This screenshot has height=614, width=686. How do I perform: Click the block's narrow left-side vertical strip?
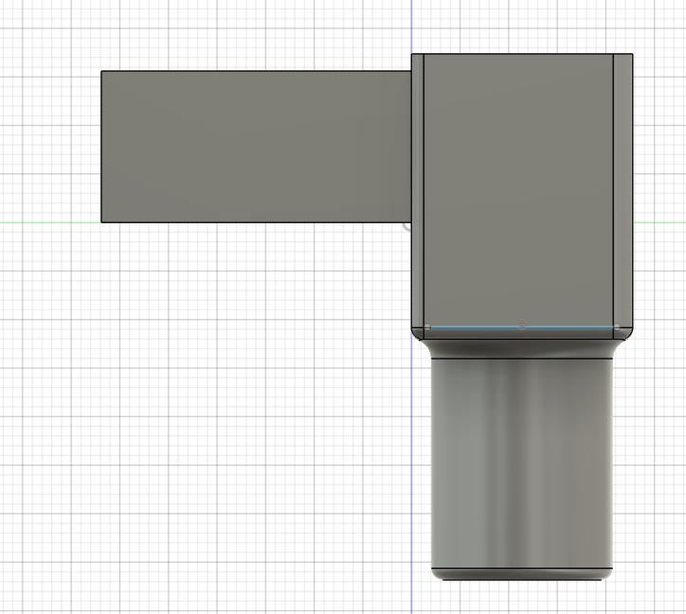[x=417, y=190]
